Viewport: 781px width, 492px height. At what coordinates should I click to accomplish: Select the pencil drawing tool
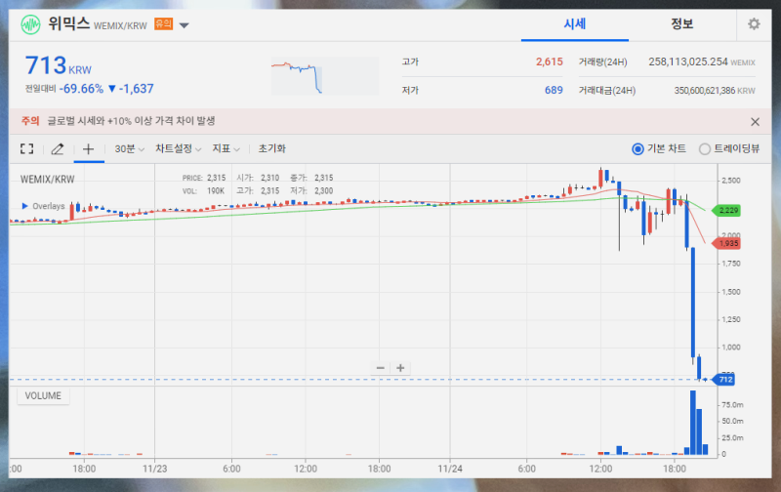(x=58, y=148)
